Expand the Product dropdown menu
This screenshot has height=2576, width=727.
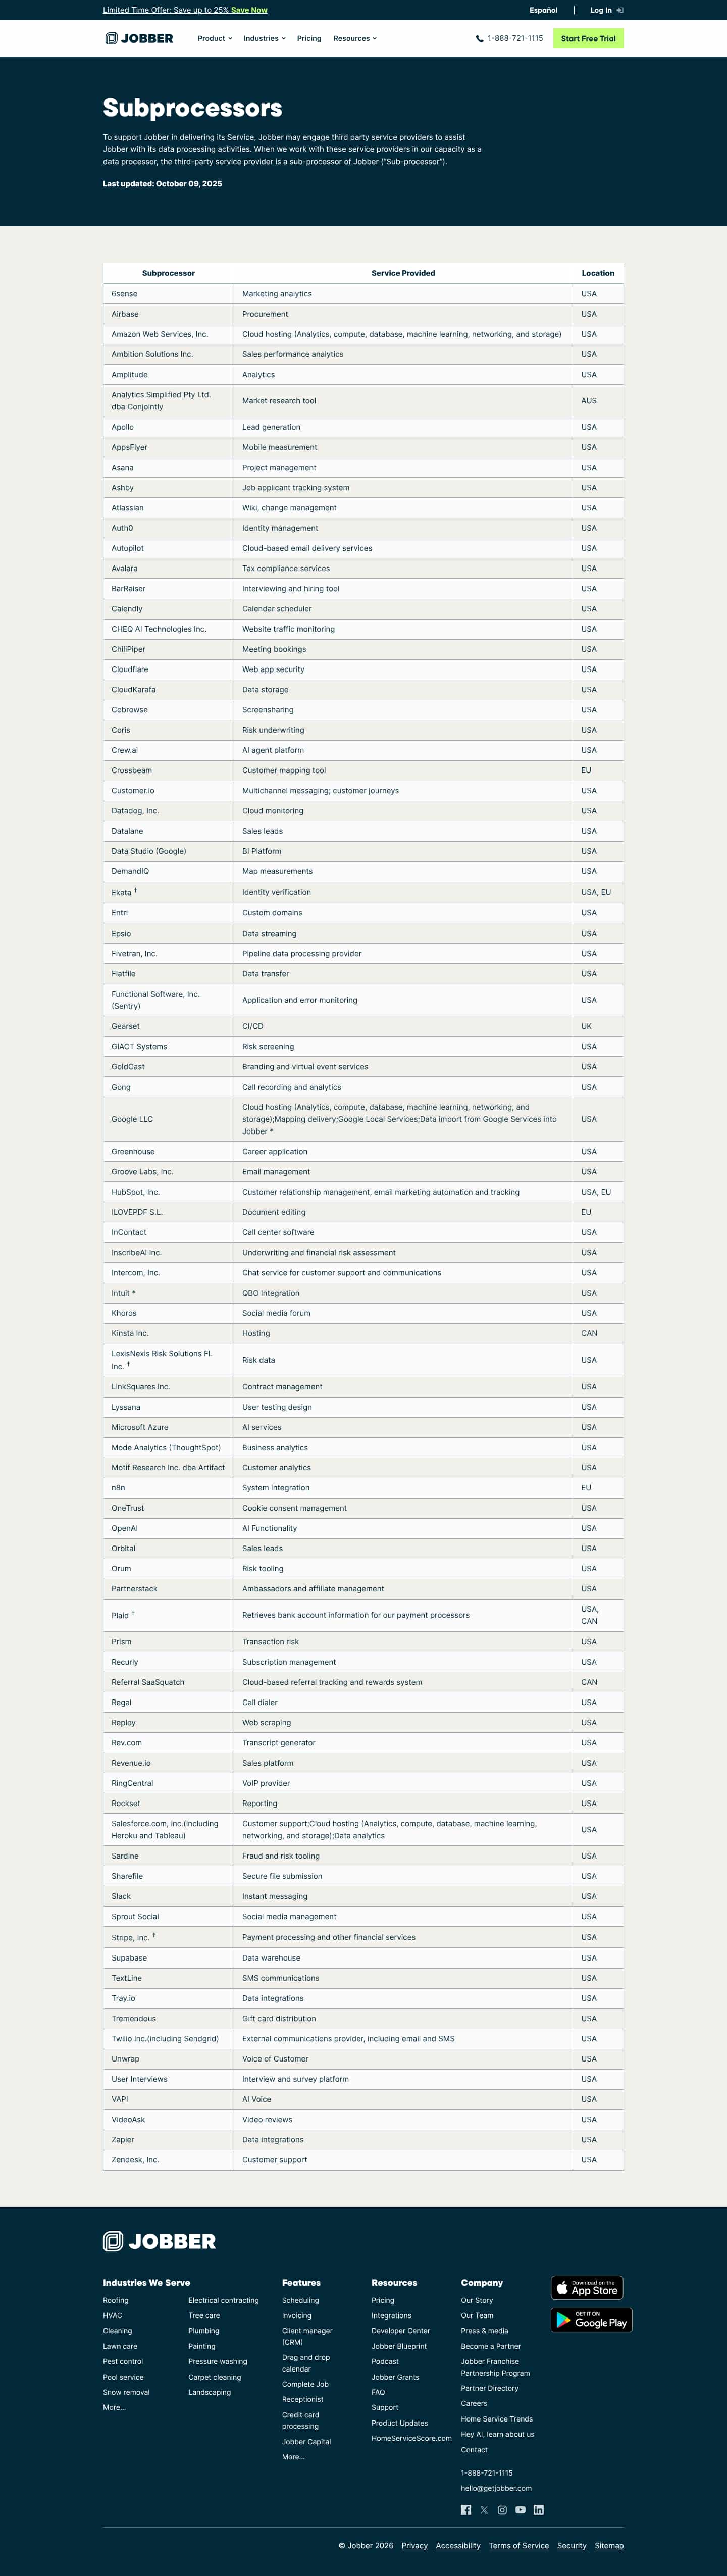214,39
